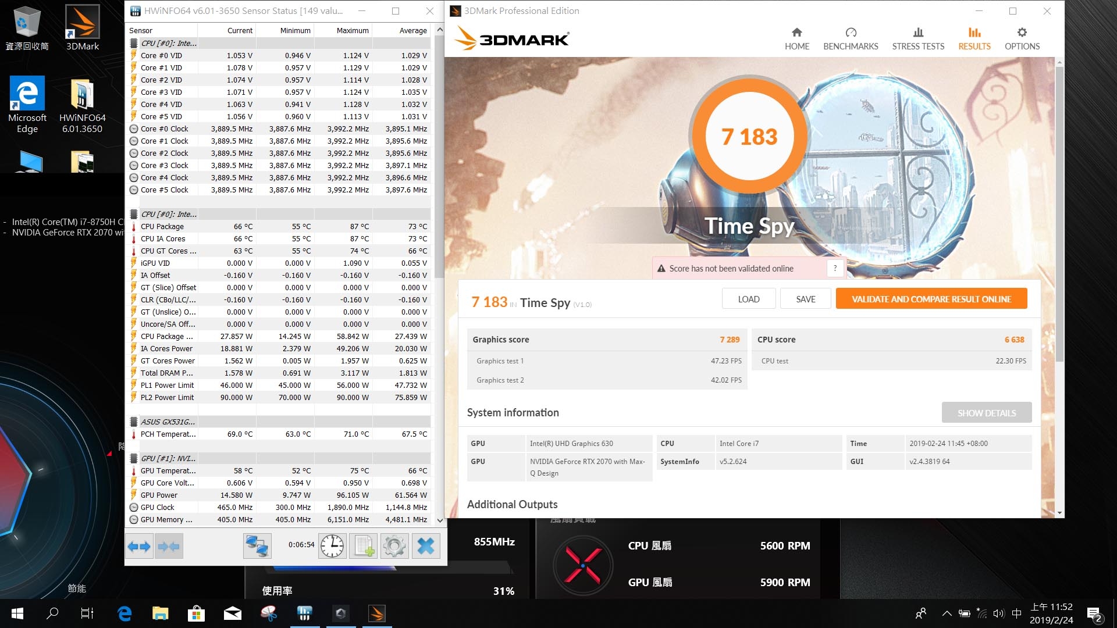Click the People icon in system tray
Image resolution: width=1117 pixels, height=628 pixels.
tap(921, 613)
